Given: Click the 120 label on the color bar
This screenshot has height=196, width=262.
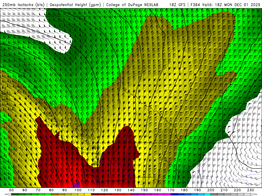Looking at the screenshot, I should (x=104, y=190).
